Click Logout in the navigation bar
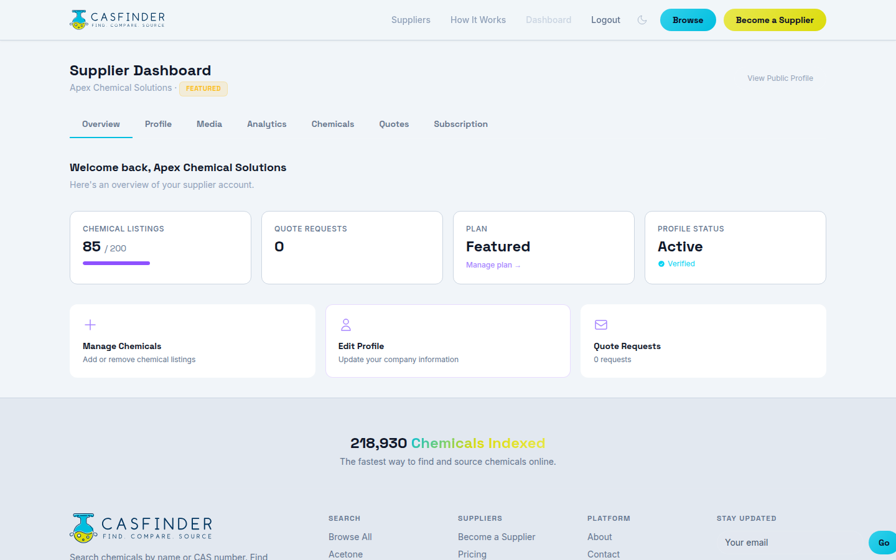Image resolution: width=896 pixels, height=560 pixels. tap(605, 20)
